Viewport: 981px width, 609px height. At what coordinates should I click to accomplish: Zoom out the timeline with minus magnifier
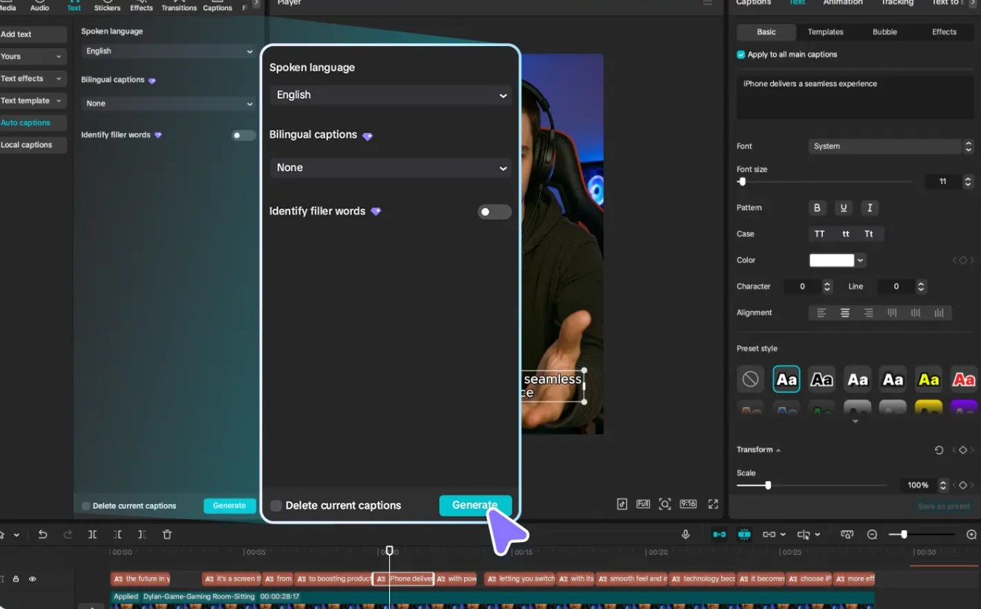[x=873, y=535]
